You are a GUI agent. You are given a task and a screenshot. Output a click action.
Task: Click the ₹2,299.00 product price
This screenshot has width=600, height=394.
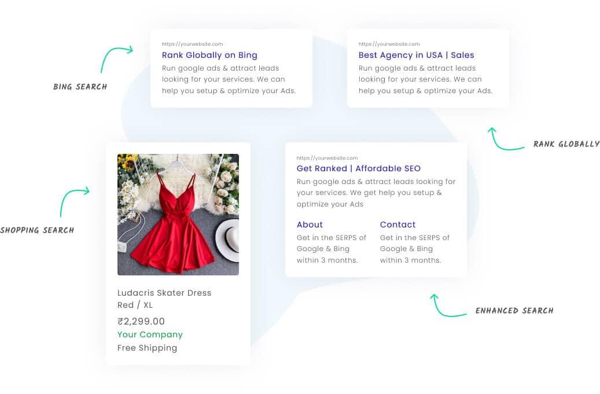(x=141, y=321)
